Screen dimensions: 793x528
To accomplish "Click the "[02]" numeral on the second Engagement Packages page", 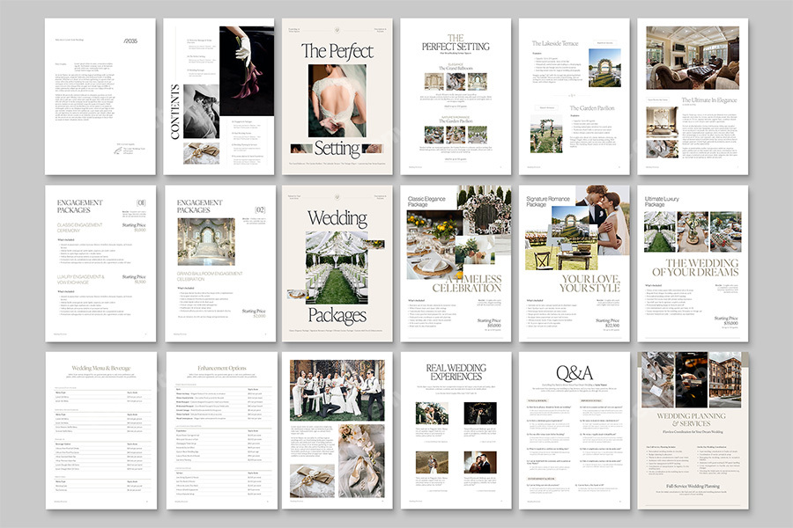I will 260,209.
